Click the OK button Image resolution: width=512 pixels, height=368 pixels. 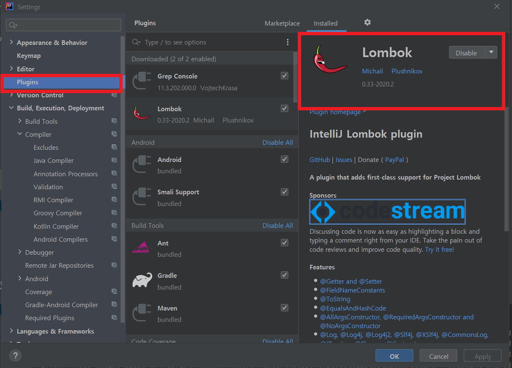click(x=394, y=356)
